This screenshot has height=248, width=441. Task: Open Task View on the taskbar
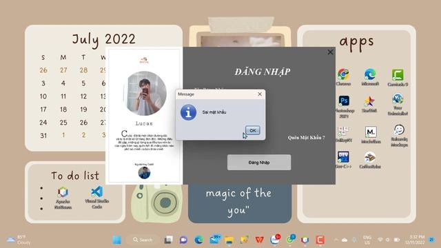[168, 240]
